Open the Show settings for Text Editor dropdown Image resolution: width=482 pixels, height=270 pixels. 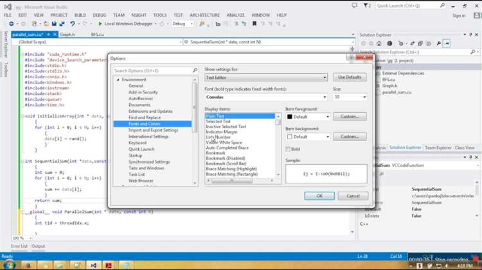pos(266,78)
